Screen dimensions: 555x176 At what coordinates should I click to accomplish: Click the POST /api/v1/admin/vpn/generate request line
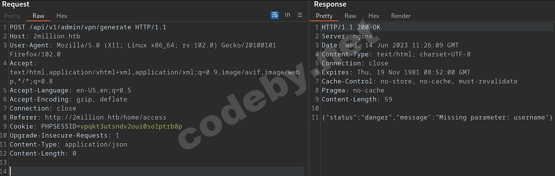pyautogui.click(x=88, y=27)
